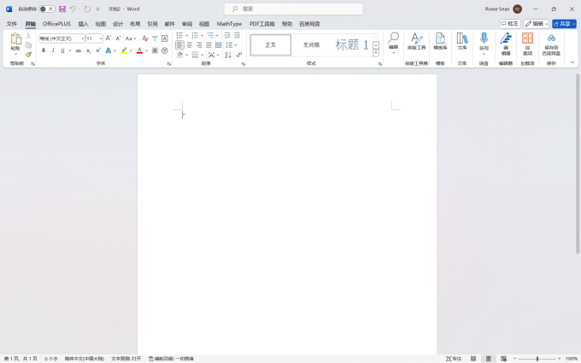Image resolution: width=581 pixels, height=363 pixels.
Task: Increase font size with larger A
Action: pos(109,38)
